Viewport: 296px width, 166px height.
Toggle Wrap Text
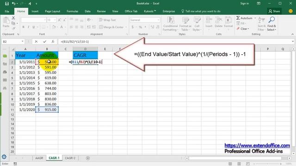[x=107, y=20]
